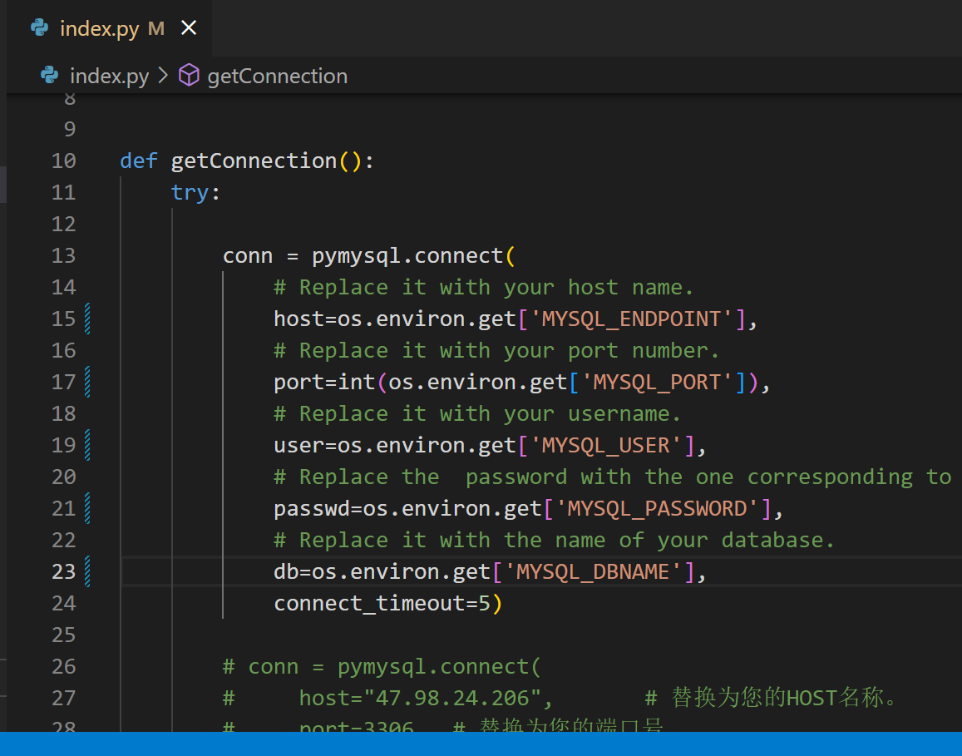Close the index.py tab
The width and height of the screenshot is (962, 756).
click(x=189, y=27)
